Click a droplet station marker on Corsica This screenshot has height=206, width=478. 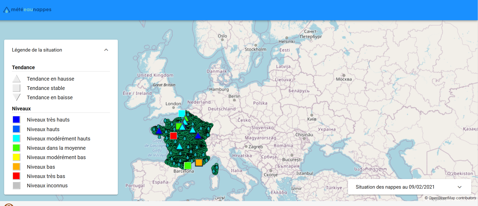(215, 170)
